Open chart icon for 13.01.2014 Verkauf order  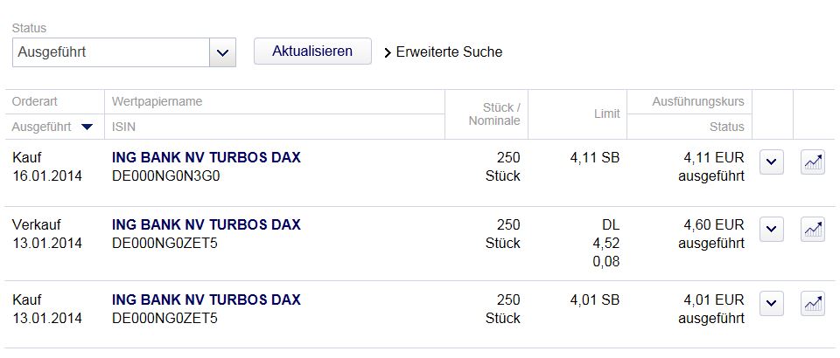813,230
